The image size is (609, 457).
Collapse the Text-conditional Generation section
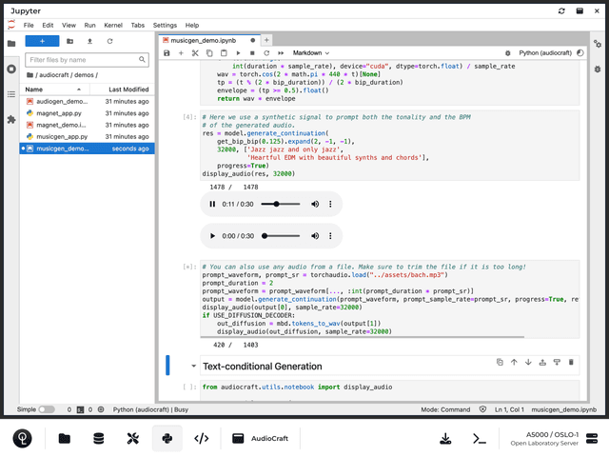point(193,367)
